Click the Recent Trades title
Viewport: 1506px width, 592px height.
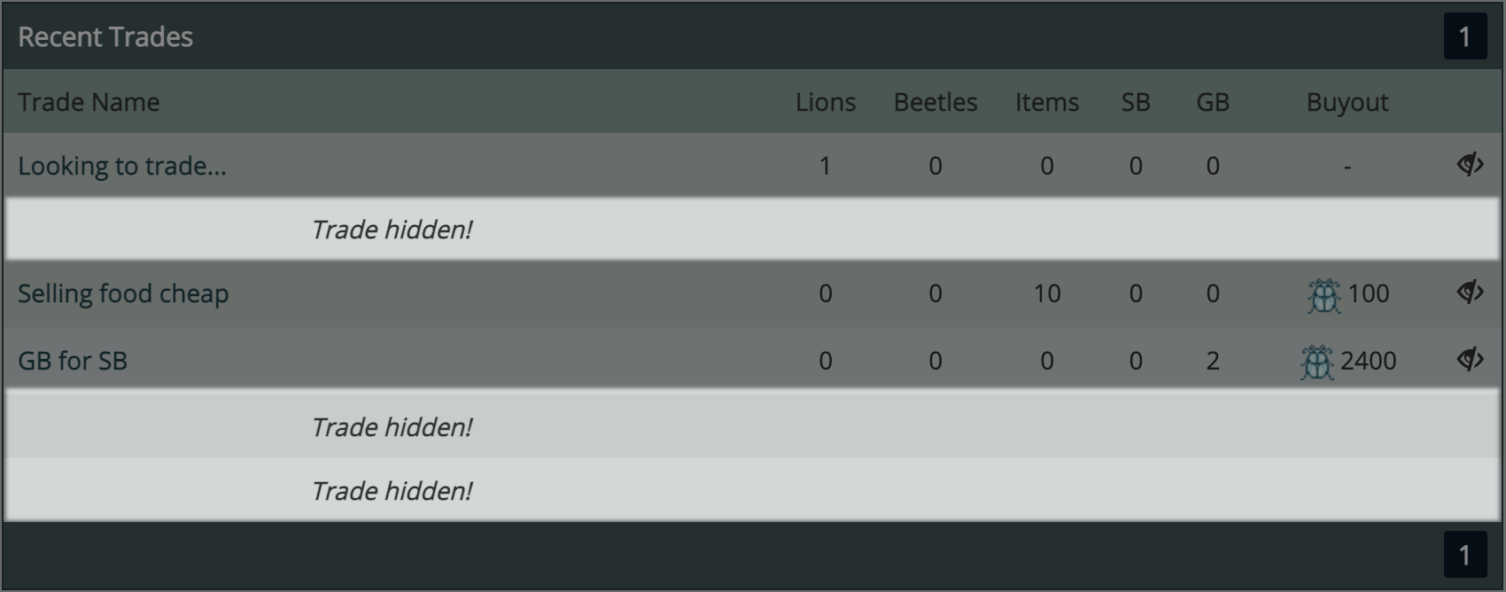105,36
